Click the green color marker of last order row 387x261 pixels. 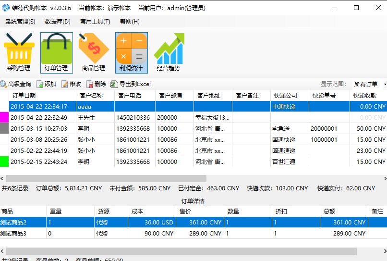(x=4, y=162)
